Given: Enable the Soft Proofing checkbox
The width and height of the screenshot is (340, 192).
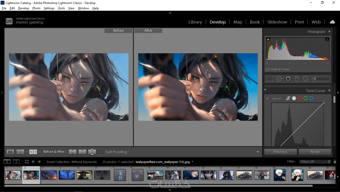Looking at the screenshot, I should pos(102,152).
